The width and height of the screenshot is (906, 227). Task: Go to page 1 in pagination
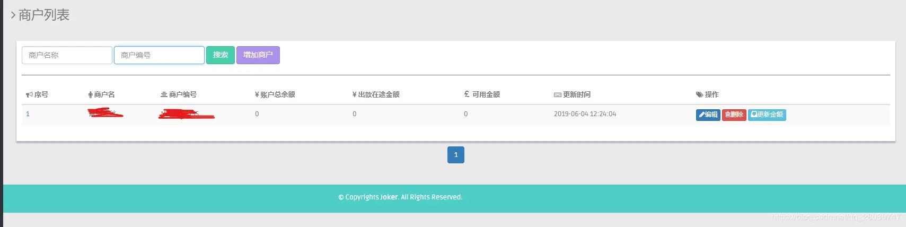coord(456,155)
